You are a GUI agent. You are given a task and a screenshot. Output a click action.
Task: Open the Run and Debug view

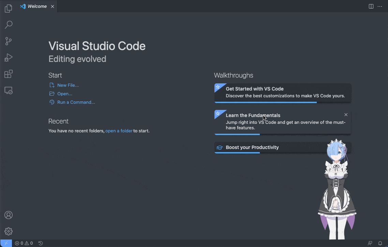pos(8,57)
